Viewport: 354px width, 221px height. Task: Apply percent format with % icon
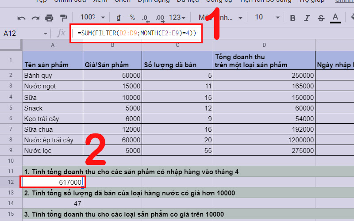[132, 18]
